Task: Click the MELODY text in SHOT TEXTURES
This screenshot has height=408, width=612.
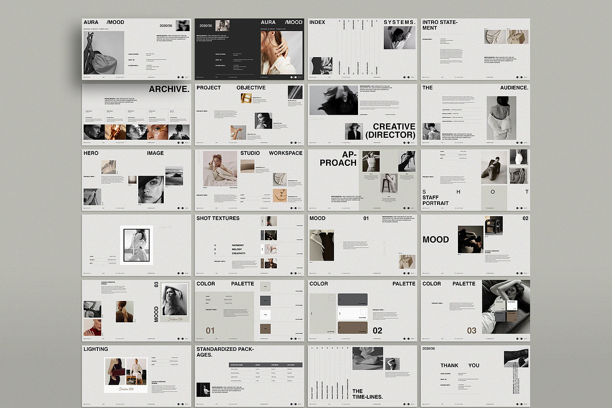Action: click(237, 249)
